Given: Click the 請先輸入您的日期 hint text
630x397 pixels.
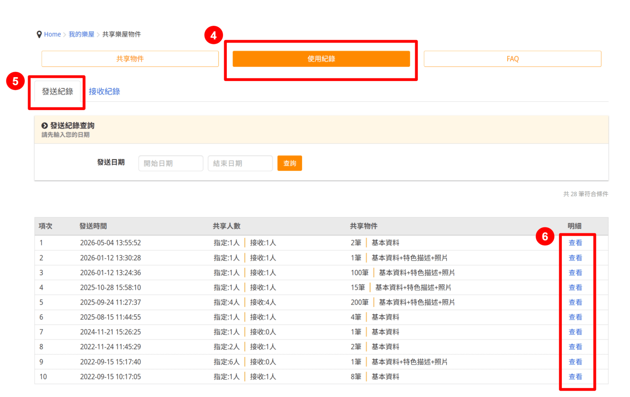Looking at the screenshot, I should click(65, 135).
